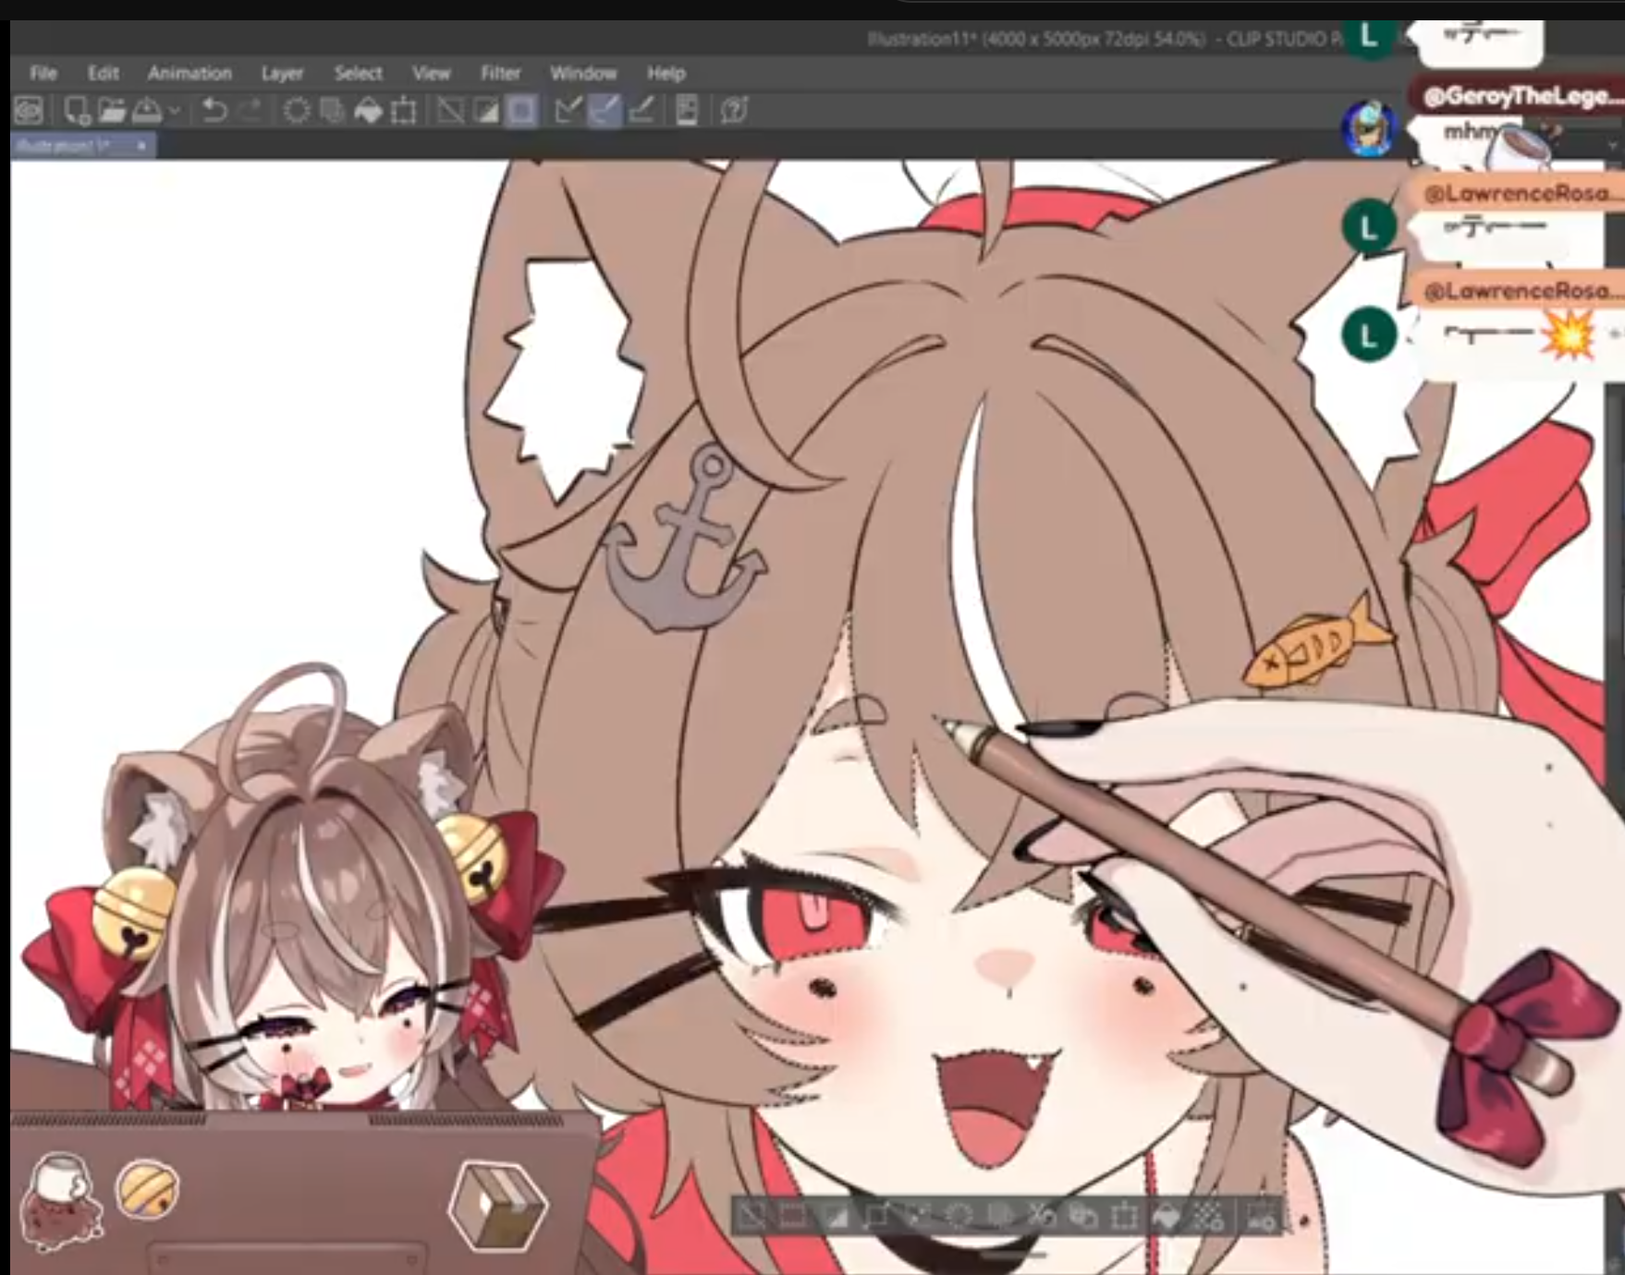Open the Edit menu
Screen dimensions: 1625x1275
103,73
